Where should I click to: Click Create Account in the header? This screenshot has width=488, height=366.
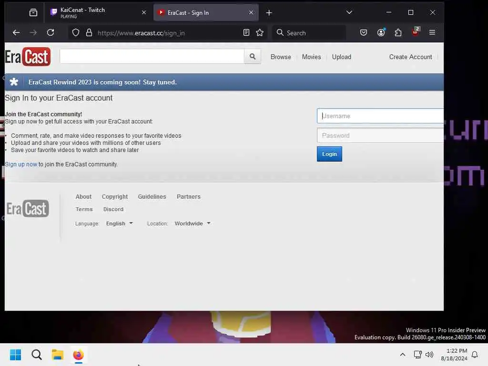[410, 57]
